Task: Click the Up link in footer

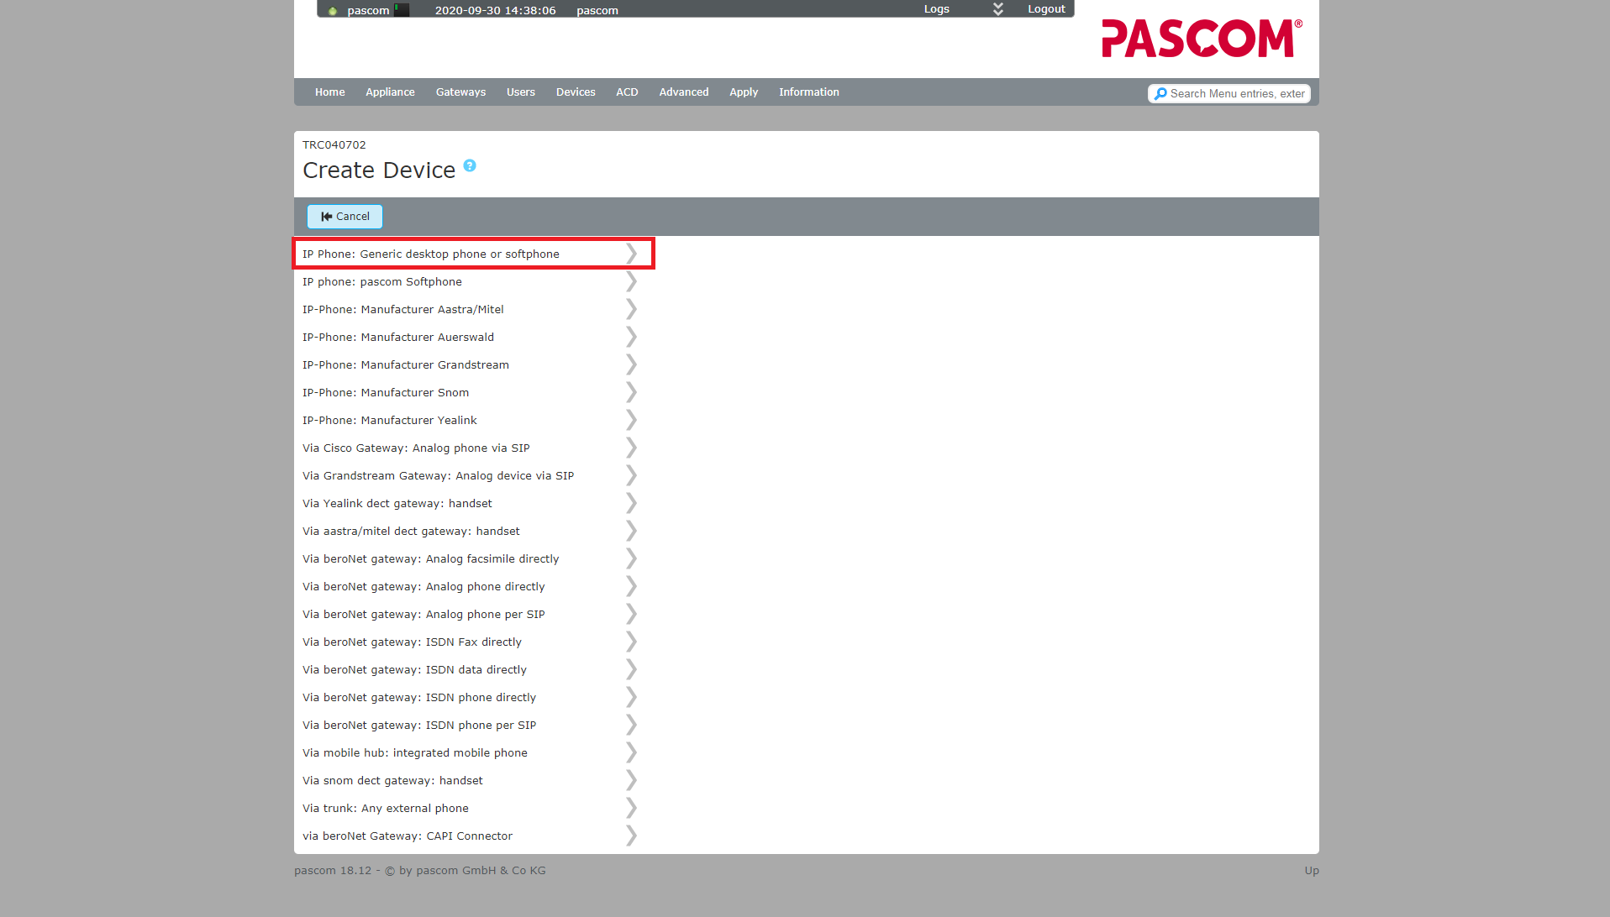Action: tap(1311, 871)
